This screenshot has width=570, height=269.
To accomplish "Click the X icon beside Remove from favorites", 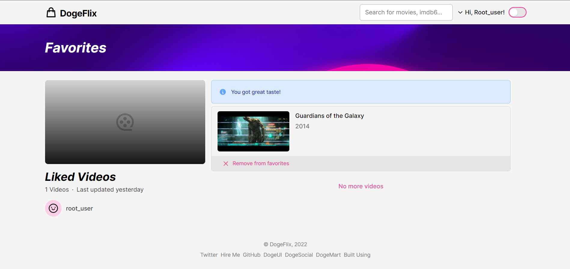I will pyautogui.click(x=226, y=163).
